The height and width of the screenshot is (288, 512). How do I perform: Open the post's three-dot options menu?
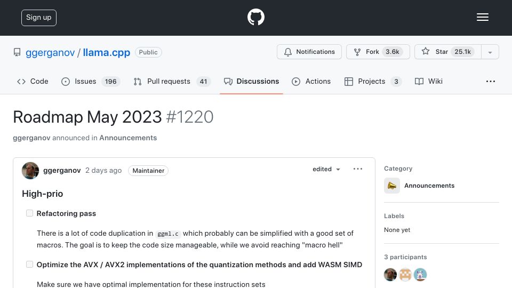tap(357, 169)
